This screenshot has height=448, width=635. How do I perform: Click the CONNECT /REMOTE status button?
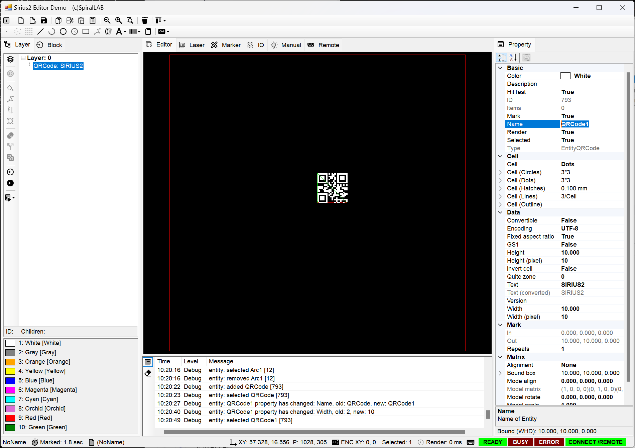coord(595,442)
